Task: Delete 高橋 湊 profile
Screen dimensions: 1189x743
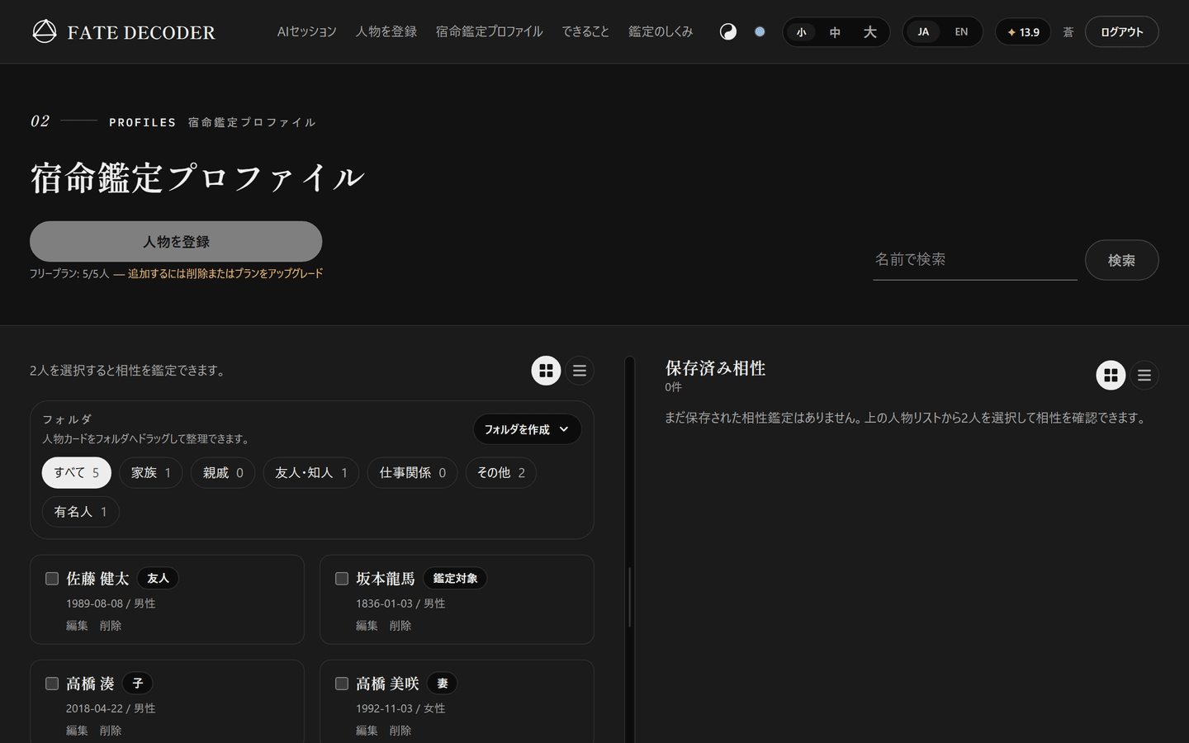Action: tap(111, 731)
